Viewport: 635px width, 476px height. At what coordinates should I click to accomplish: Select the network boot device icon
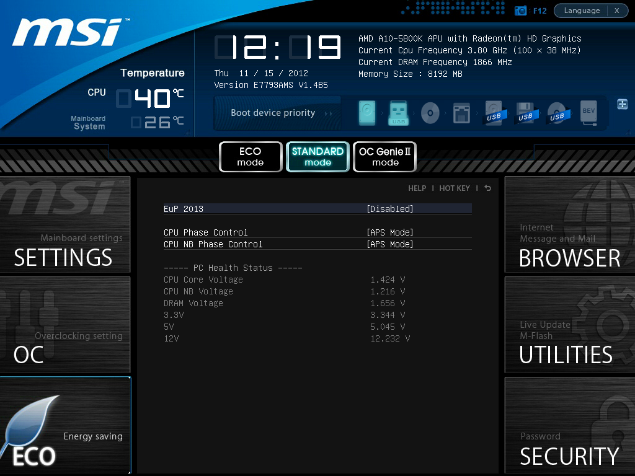461,113
